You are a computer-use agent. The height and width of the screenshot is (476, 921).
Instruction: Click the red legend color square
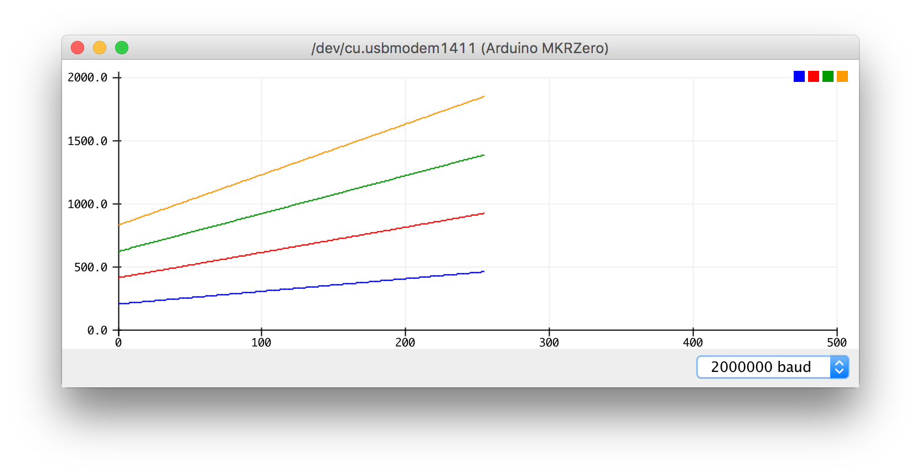814,76
